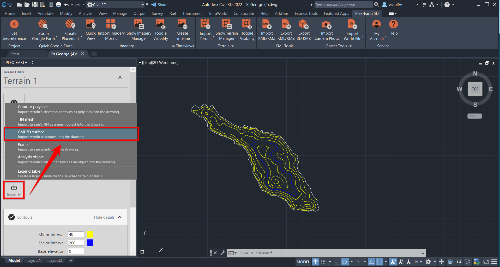This screenshot has height=267, width=500.
Task: Click Autodesk App Store cart icon
Action: [x=424, y=5]
